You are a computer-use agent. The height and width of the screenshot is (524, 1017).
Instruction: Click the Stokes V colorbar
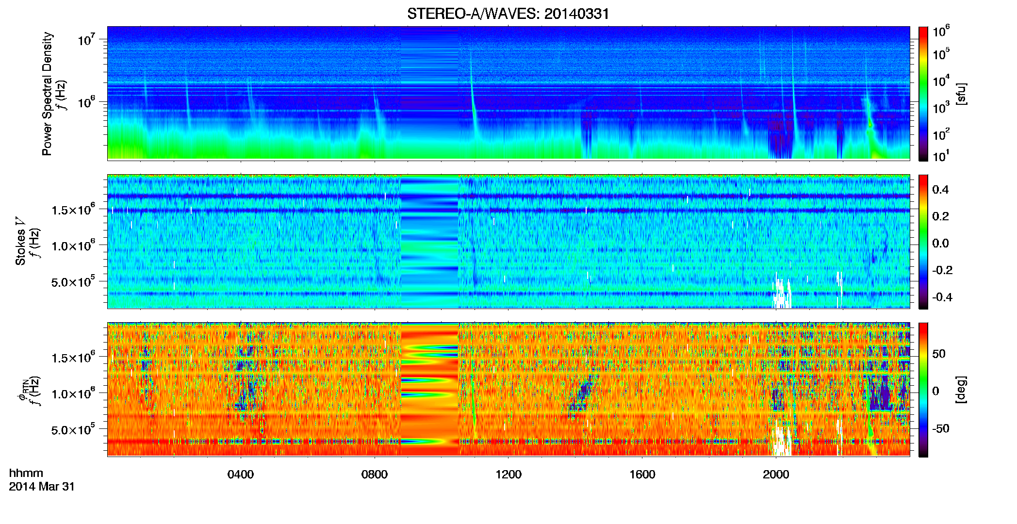coord(923,242)
